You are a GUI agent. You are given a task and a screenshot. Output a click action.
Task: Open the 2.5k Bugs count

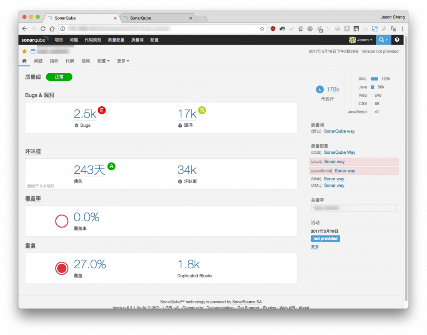85,114
